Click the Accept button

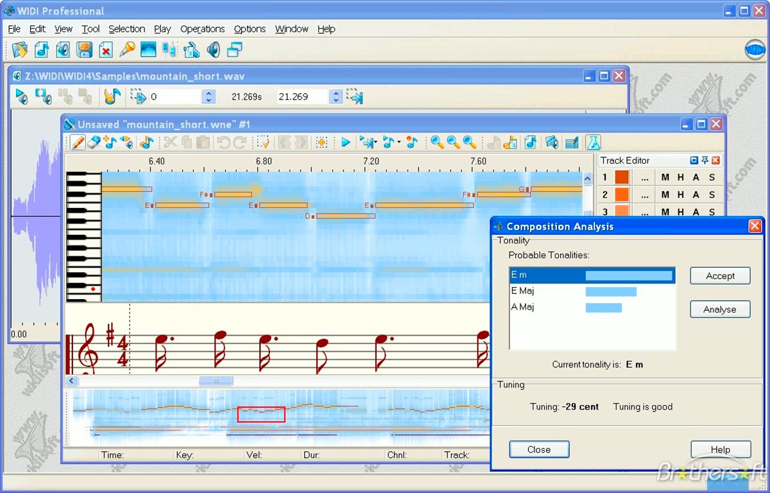[720, 275]
